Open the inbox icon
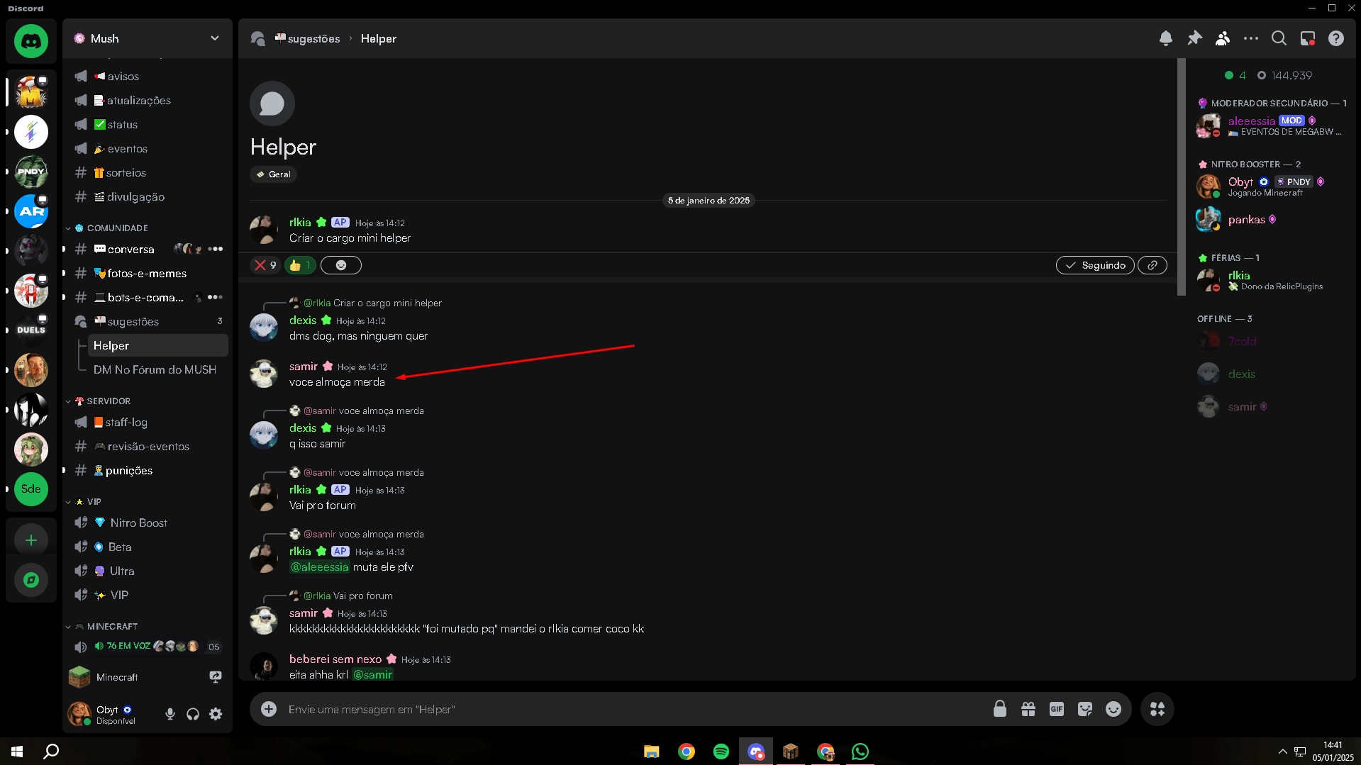 tap(1308, 38)
